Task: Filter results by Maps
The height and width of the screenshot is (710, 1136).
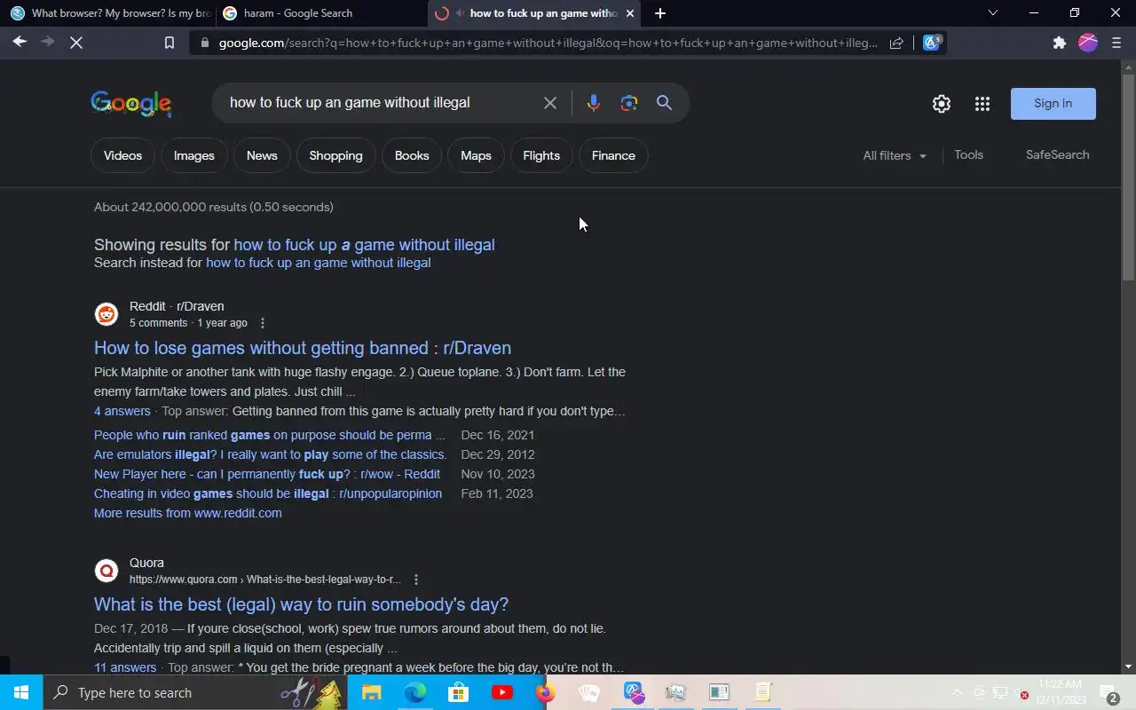Action: tap(476, 155)
